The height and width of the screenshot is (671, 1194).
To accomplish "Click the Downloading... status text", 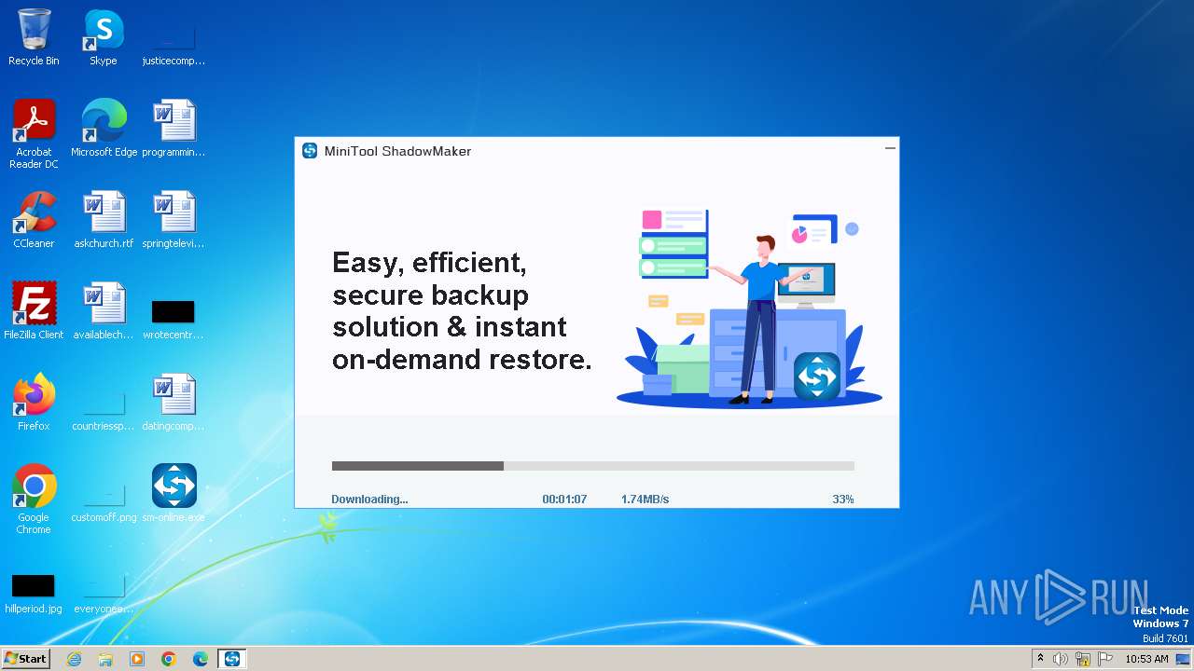I will [x=369, y=500].
